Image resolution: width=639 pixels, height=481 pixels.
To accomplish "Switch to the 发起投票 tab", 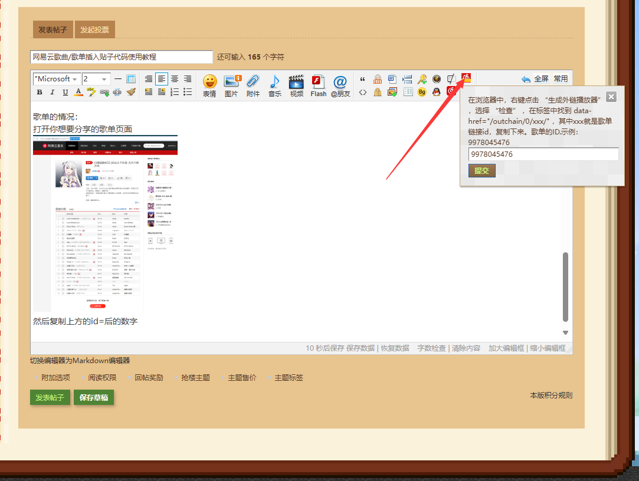I will tap(94, 29).
